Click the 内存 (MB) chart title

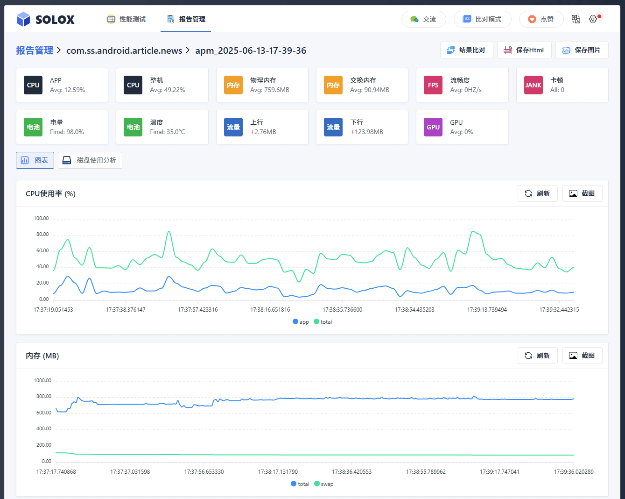[42, 356]
